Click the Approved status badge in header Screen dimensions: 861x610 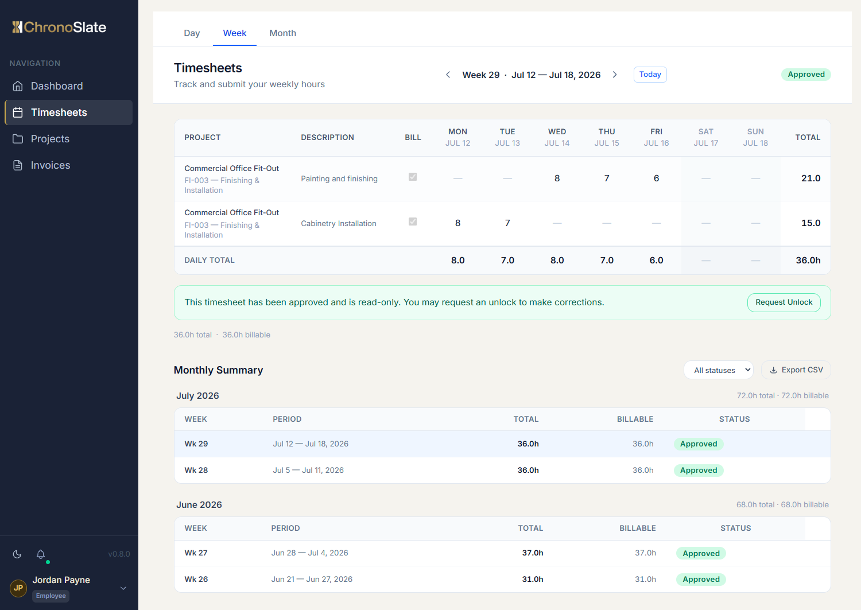(x=806, y=75)
